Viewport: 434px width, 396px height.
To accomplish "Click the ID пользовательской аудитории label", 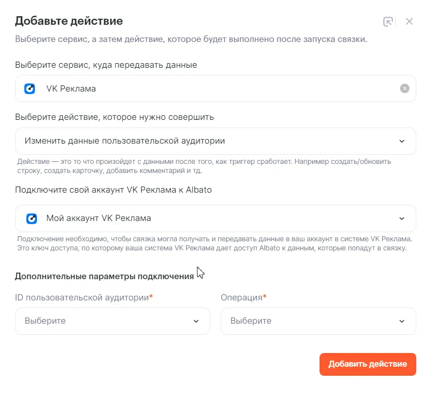I will pos(82,297).
